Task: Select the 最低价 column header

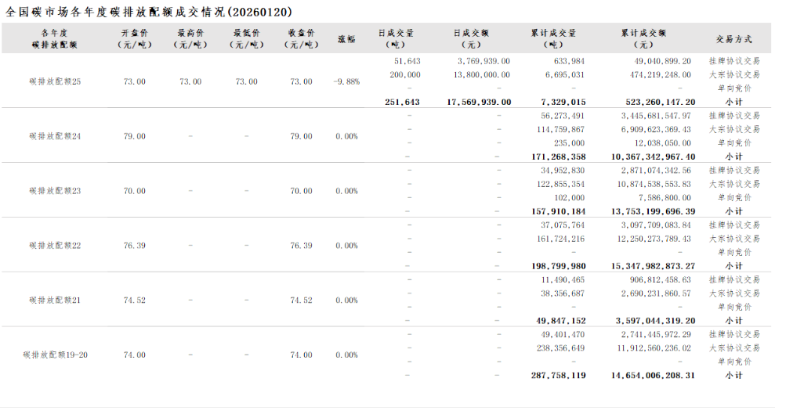Action: point(246,38)
